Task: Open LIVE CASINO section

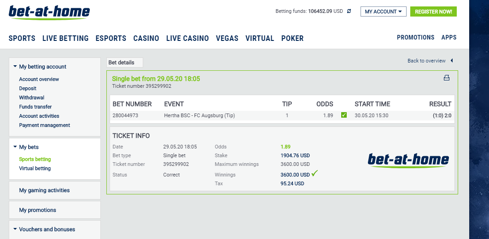Action: [x=187, y=38]
